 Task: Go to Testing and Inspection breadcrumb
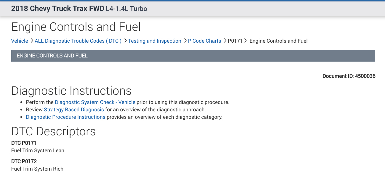[155, 41]
